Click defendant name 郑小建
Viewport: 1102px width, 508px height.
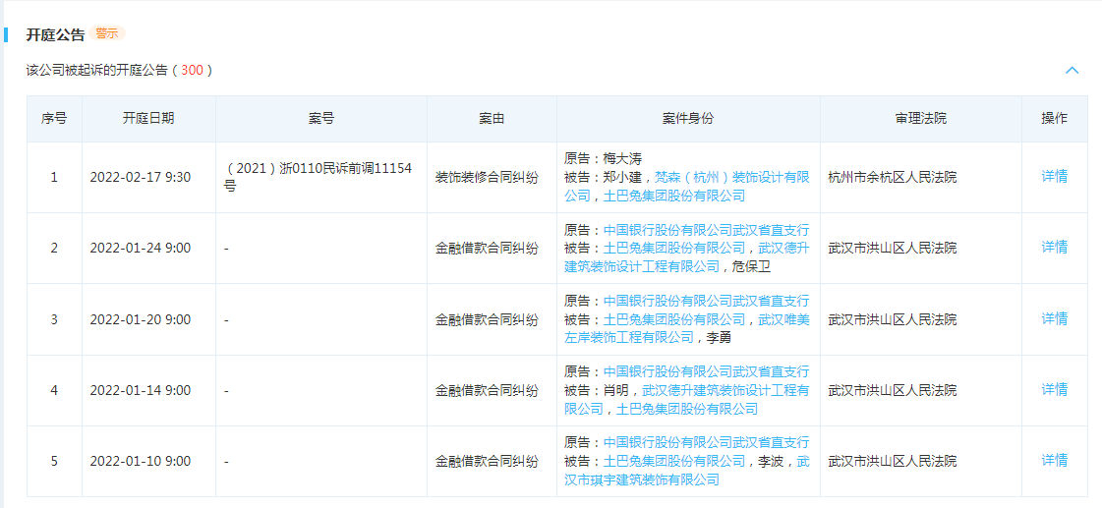pos(622,177)
